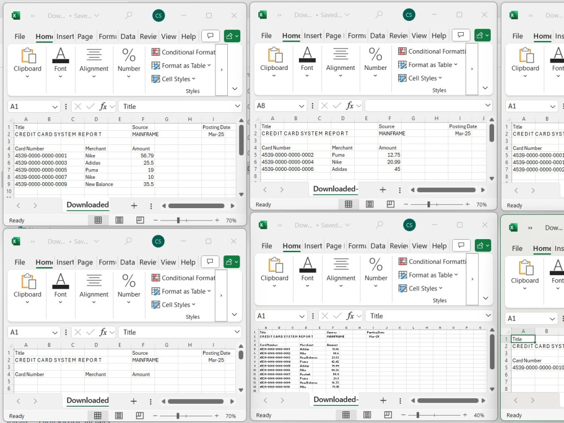Expand Name Box dropdown in the A8 window

point(301,106)
